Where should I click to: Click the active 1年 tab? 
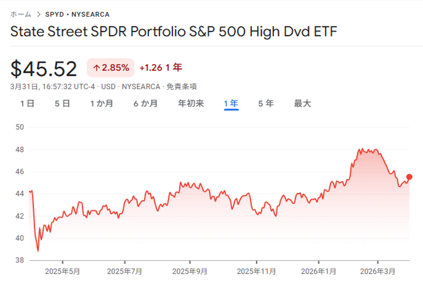pyautogui.click(x=231, y=104)
